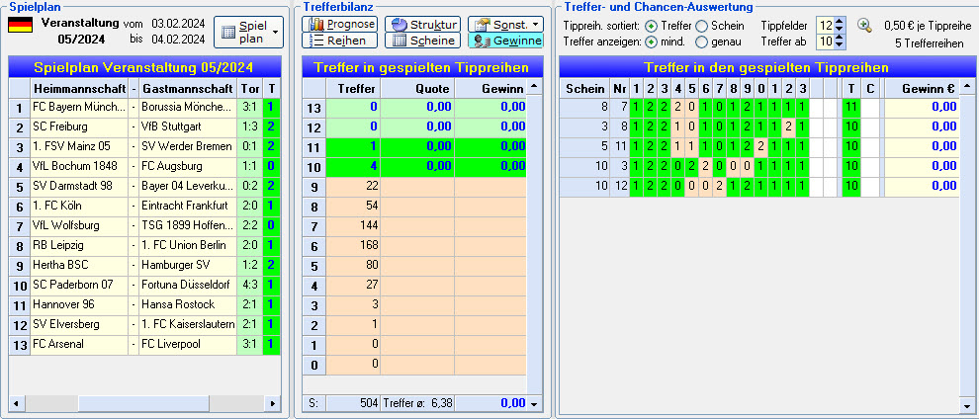The height and width of the screenshot is (419, 979).
Task: Select the 1. FSV Mainz 05 row
Action: pos(144,146)
